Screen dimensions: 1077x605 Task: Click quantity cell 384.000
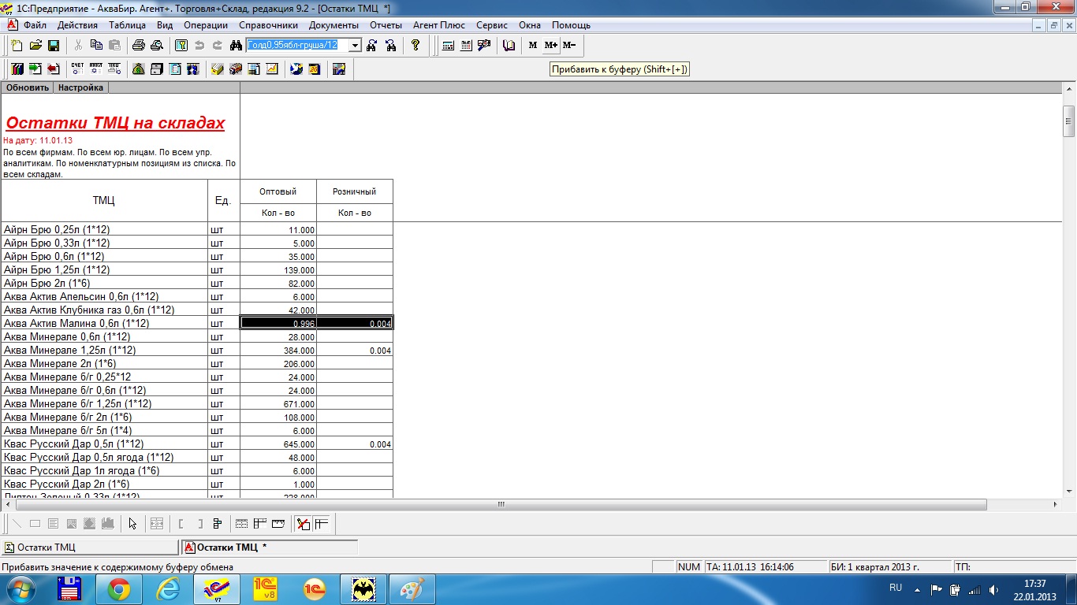278,351
